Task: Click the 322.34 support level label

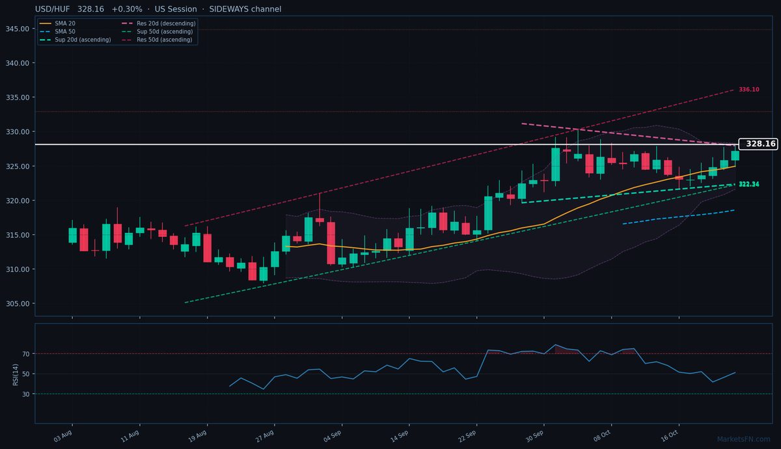Action: pos(748,184)
